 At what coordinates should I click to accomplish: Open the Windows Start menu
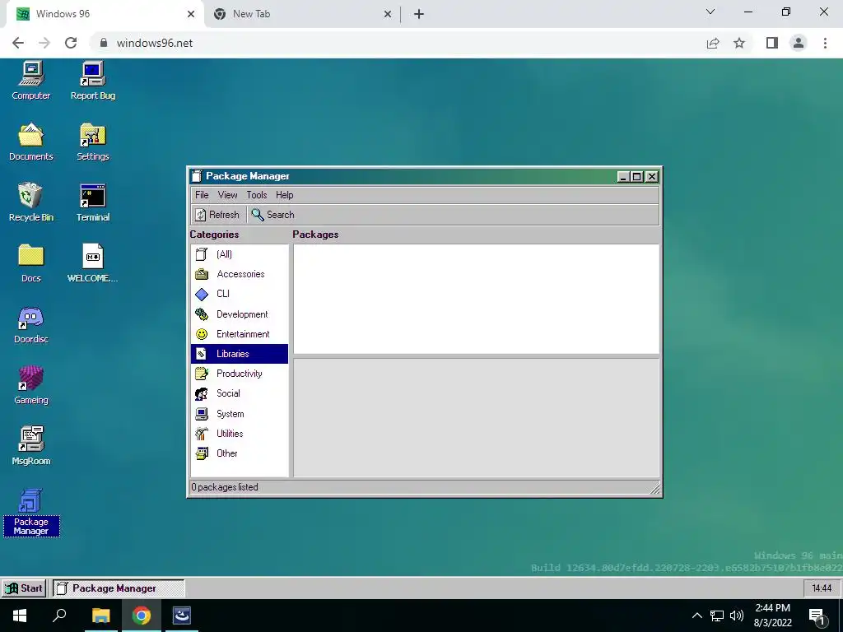(x=20, y=616)
